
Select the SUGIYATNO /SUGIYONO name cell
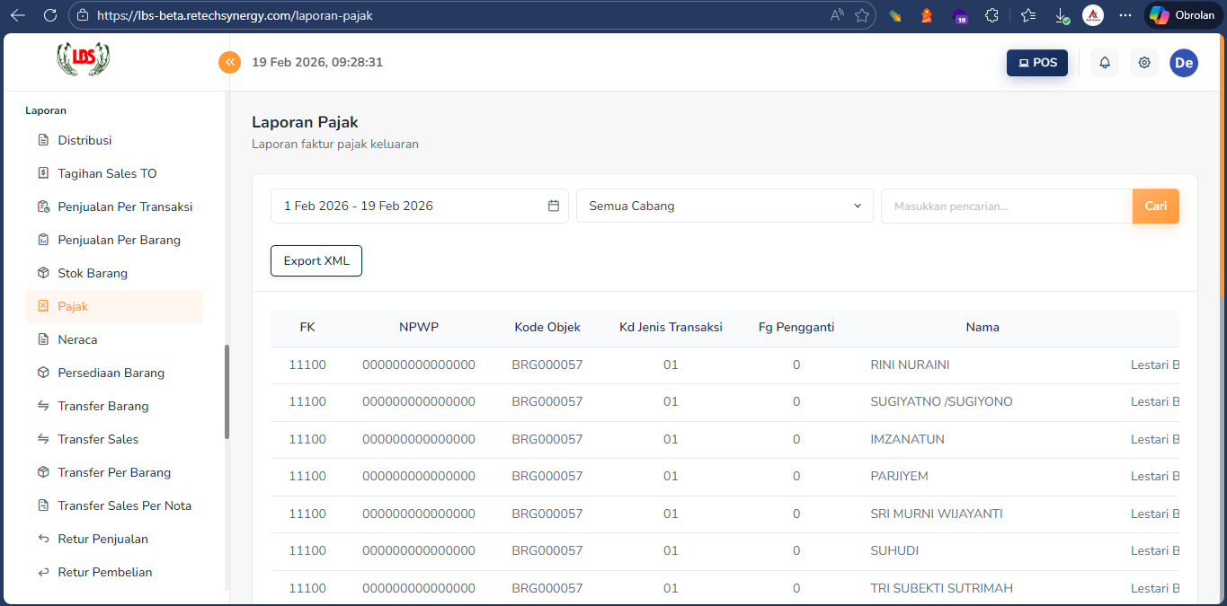coord(941,401)
